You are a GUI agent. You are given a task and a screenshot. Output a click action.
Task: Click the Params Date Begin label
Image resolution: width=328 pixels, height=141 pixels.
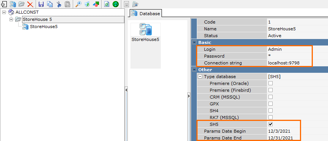point(224,131)
